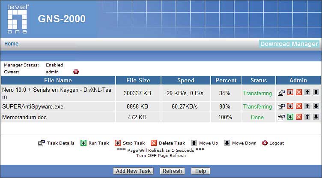
Task: Click the 80% percent value
Action: pos(225,107)
